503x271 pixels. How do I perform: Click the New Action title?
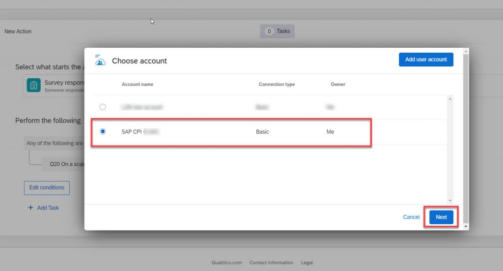click(18, 31)
